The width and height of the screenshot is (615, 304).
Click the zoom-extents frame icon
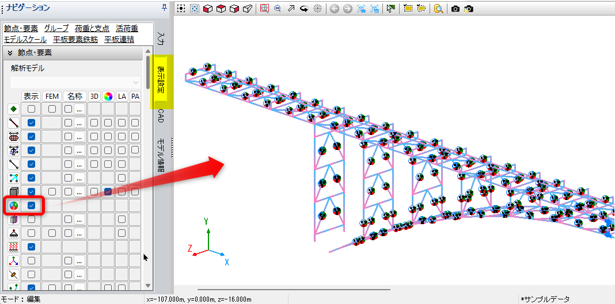pyautogui.click(x=195, y=8)
